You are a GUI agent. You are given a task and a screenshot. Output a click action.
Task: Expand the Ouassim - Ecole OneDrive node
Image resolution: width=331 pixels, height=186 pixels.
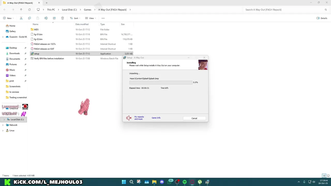point(3,37)
